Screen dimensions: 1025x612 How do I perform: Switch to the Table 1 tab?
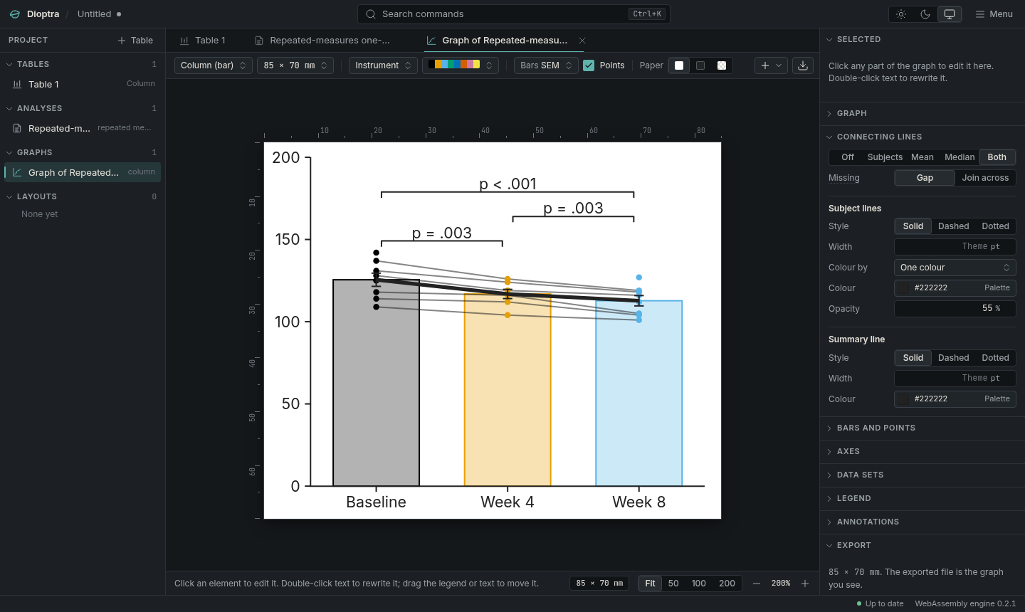click(x=203, y=41)
